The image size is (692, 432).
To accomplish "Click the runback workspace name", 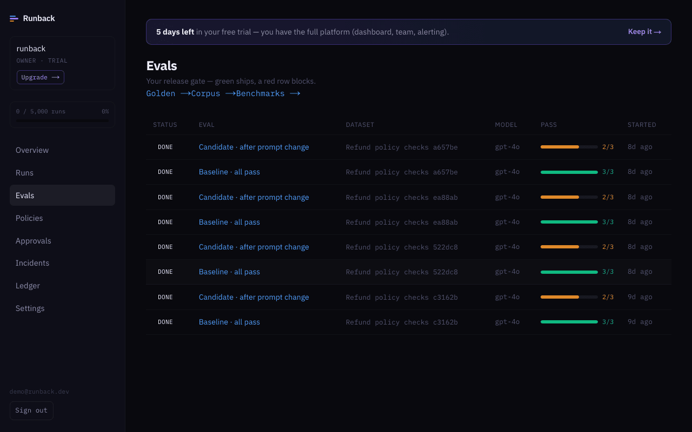I will [31, 49].
